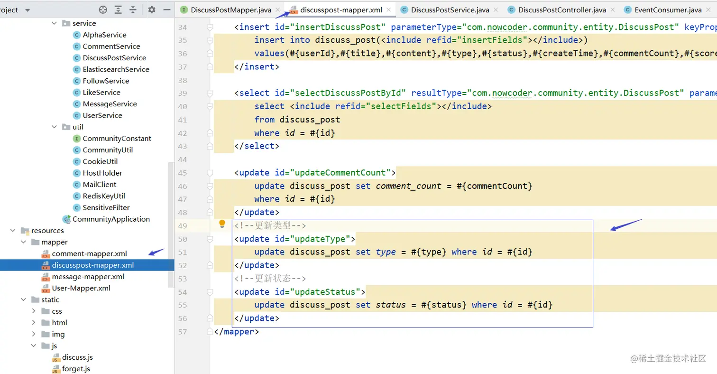This screenshot has height=374, width=717.
Task: Open forget.js file
Action: [75, 369]
